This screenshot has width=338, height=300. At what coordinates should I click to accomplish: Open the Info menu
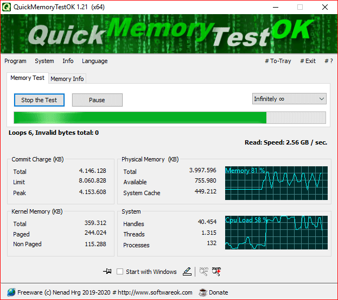pyautogui.click(x=68, y=61)
